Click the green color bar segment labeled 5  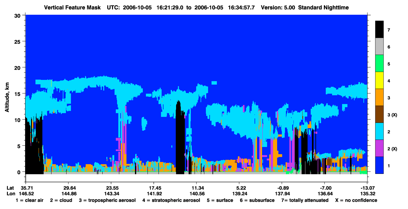coord(379,64)
